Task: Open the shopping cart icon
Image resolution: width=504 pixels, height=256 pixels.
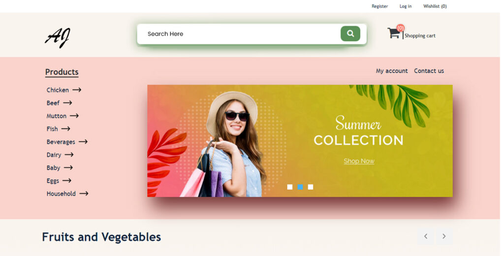Action: pos(394,33)
